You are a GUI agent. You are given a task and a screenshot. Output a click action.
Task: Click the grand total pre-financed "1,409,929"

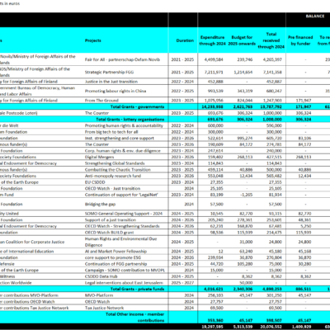click(302, 327)
